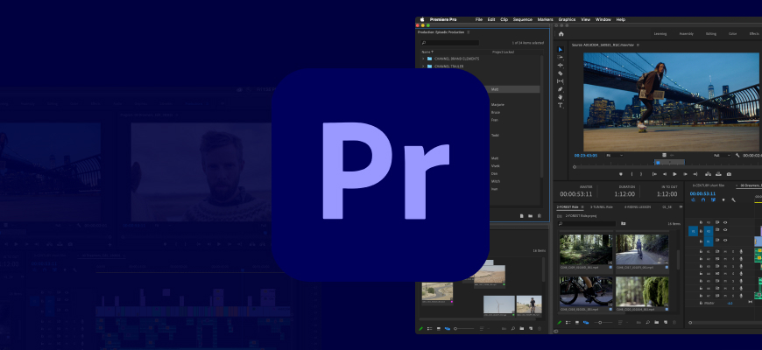Click the Insert edit button
This screenshot has width=762, height=350.
click(708, 174)
